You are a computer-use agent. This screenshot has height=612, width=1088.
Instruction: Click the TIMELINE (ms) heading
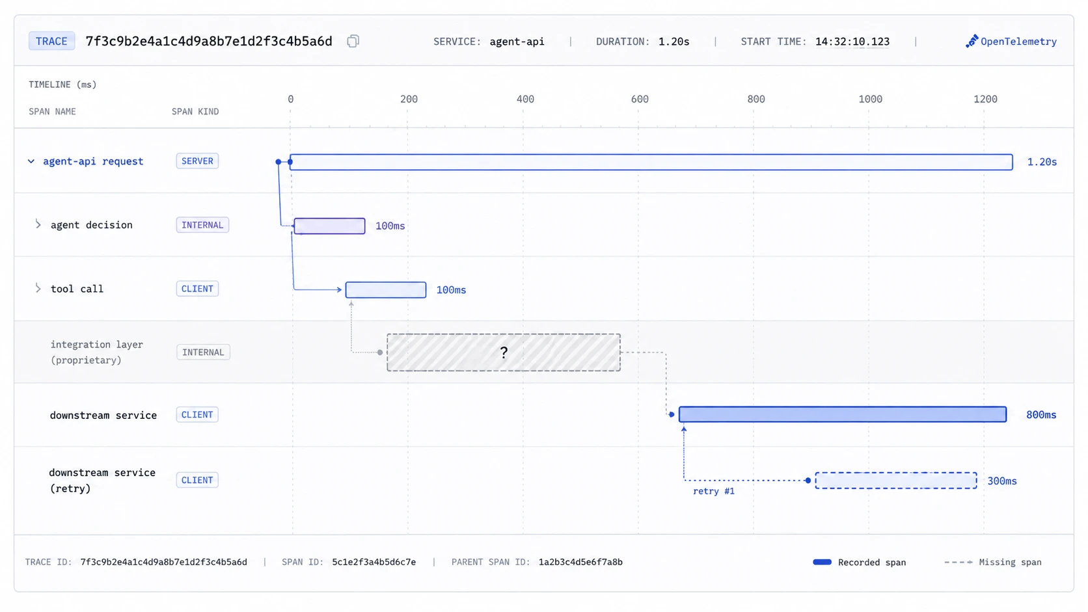point(62,85)
